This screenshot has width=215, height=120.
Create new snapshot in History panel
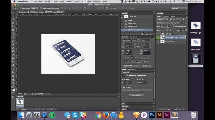pyautogui.click(x=147, y=34)
